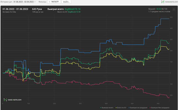Click the green legend dot for Выиграл всего
The image size is (178, 110).
pyautogui.click(x=101, y=108)
